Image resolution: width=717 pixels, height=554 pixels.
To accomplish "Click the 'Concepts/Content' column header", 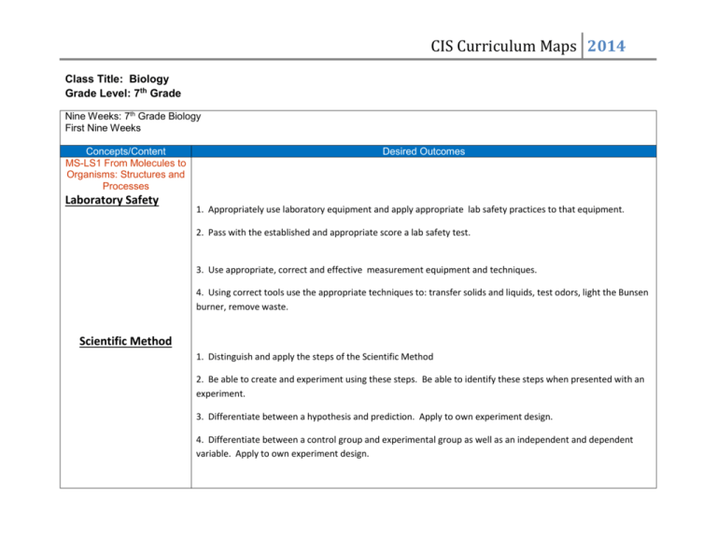I will coord(126,151).
